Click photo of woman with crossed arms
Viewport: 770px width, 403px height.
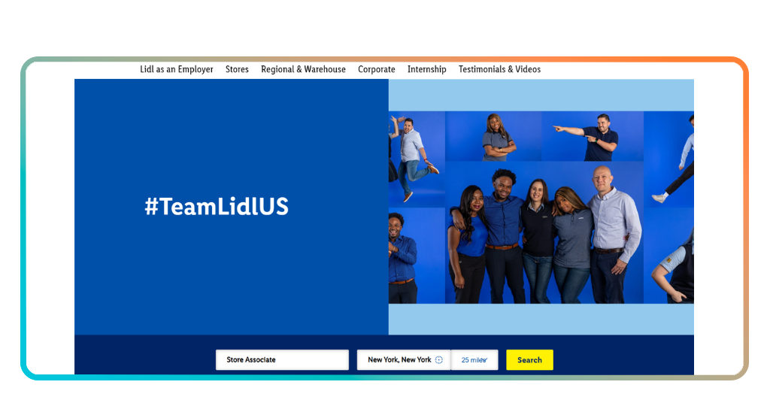click(x=493, y=136)
